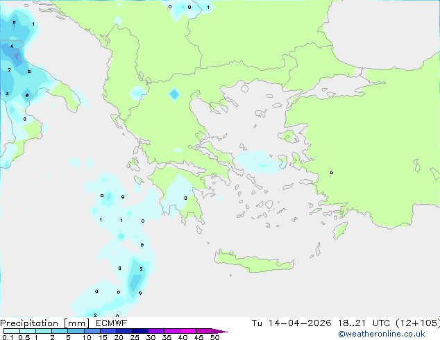
Task: Click the 'Precipitation [mm]' title text
Action: coord(45,323)
